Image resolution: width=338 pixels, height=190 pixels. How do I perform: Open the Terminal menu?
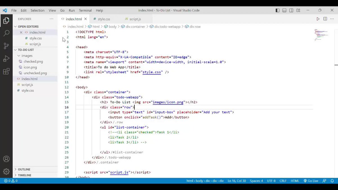coord(85,10)
